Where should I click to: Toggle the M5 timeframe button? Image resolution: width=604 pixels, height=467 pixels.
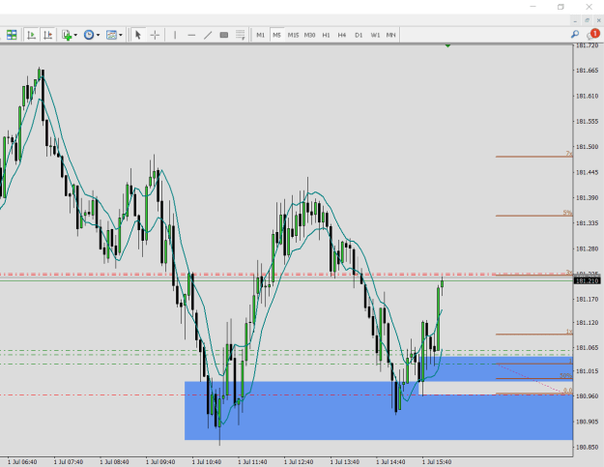coord(276,35)
